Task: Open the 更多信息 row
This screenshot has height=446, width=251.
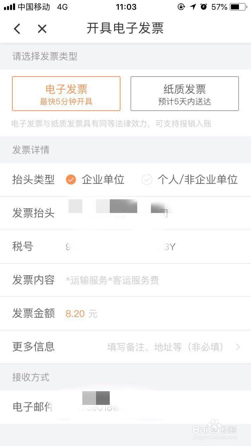Action: 125,347
